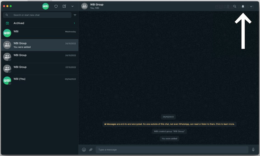Viewport: 260px width, 156px height.
Task: Expand the chat header options chevron
Action: (x=251, y=6)
